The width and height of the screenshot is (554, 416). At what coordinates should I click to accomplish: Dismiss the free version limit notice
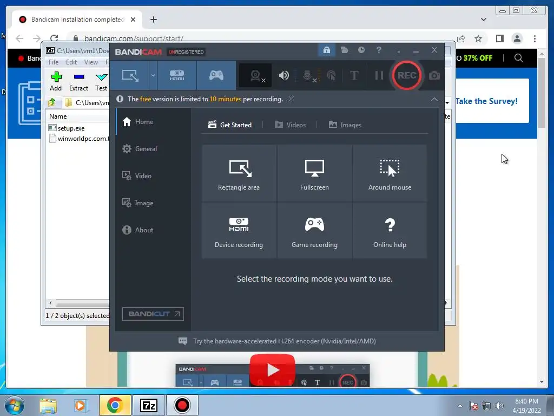[x=291, y=99]
